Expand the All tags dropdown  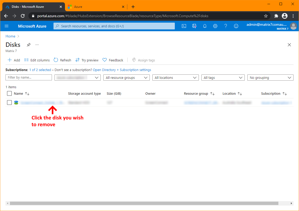point(223,78)
